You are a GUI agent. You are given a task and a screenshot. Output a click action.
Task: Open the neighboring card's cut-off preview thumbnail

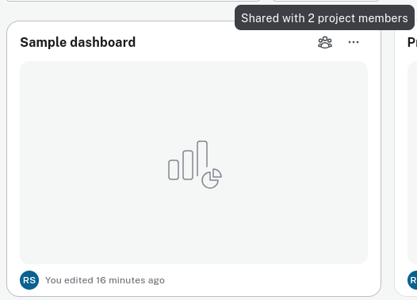412,163
